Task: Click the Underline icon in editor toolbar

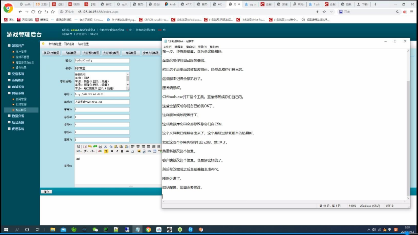Action: [x=122, y=152]
